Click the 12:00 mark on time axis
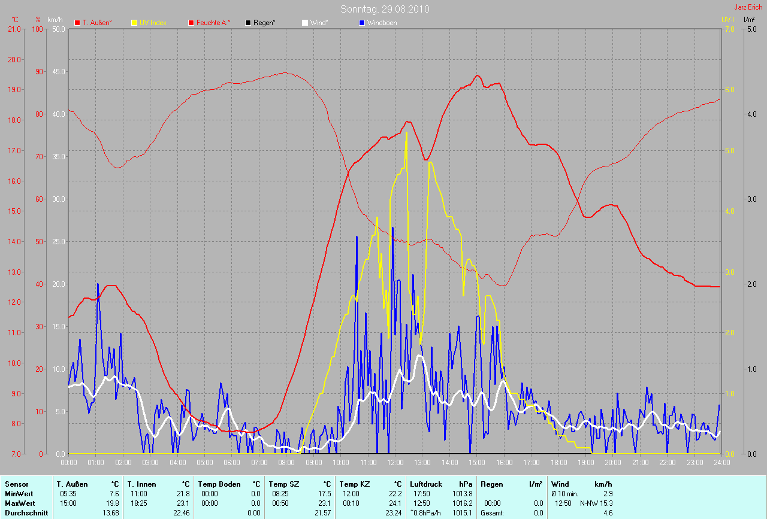The image size is (767, 519). (395, 463)
